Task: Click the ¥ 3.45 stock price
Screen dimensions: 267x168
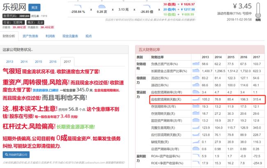Action: click(242, 6)
